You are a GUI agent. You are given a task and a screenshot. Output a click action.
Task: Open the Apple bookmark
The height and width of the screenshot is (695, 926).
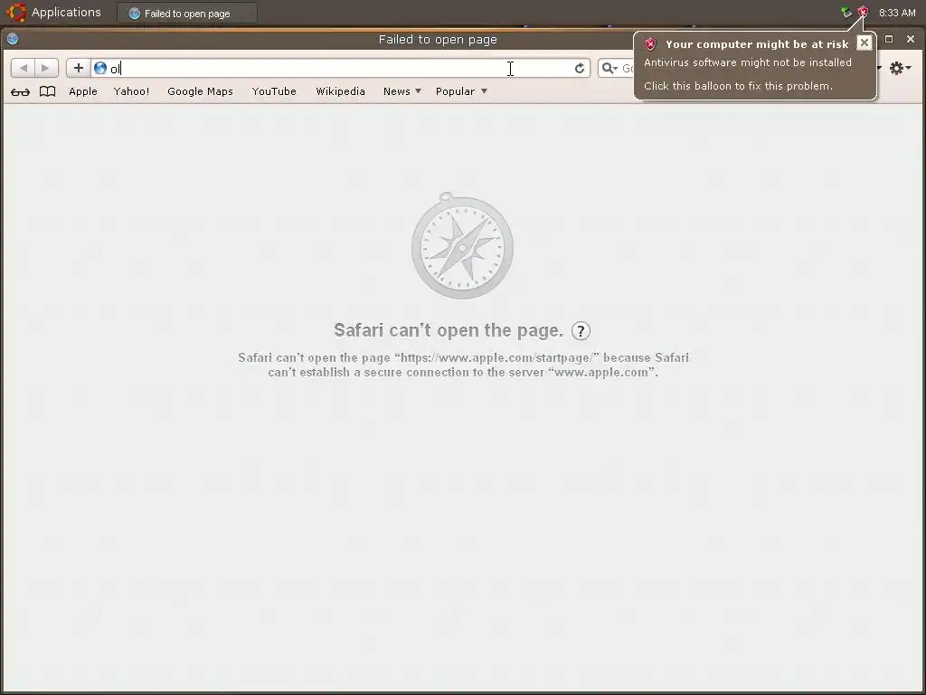click(82, 91)
